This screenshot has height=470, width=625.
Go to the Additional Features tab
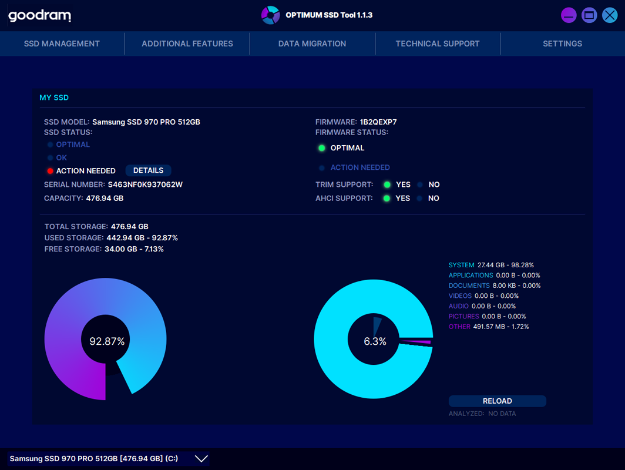coord(187,43)
